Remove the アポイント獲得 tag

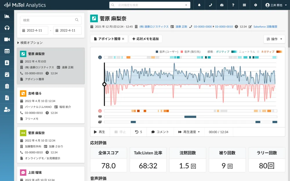coord(123,39)
